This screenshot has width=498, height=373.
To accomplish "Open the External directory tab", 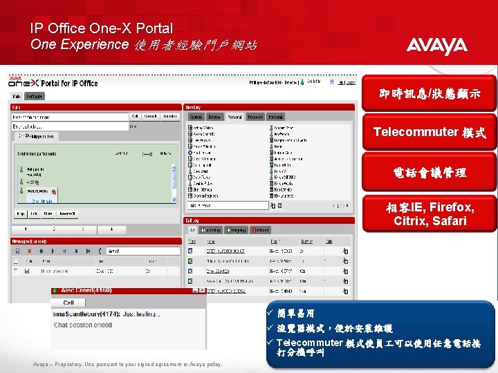I will pyautogui.click(x=214, y=117).
